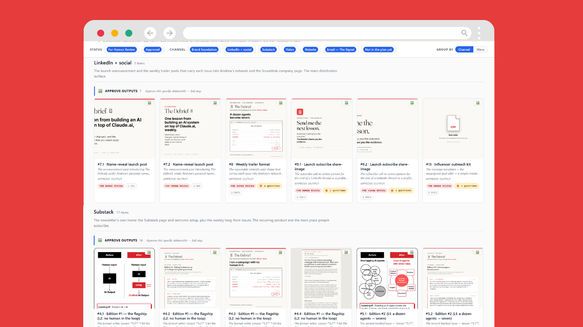
Task: Click the picture icon on the #13 card
Action: [478, 103]
